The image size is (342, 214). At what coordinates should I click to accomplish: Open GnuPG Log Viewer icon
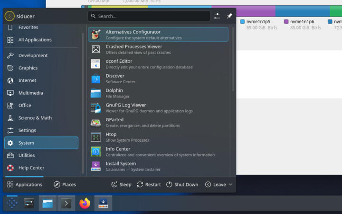(x=96, y=107)
